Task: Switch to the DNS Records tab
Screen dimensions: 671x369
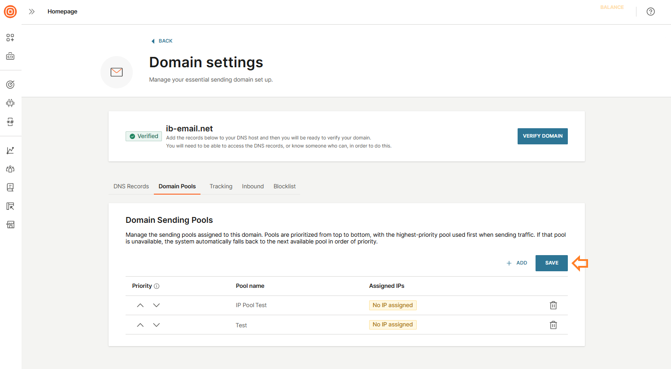Action: 131,187
